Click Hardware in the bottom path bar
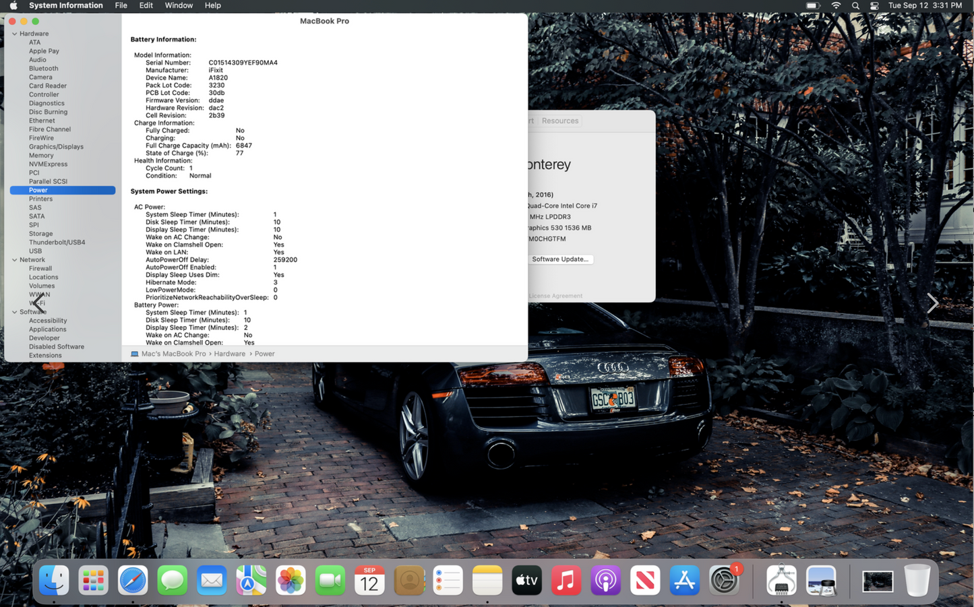The image size is (974, 607). pos(229,354)
